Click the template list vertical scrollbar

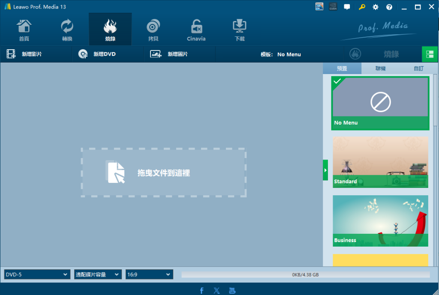tap(435, 100)
